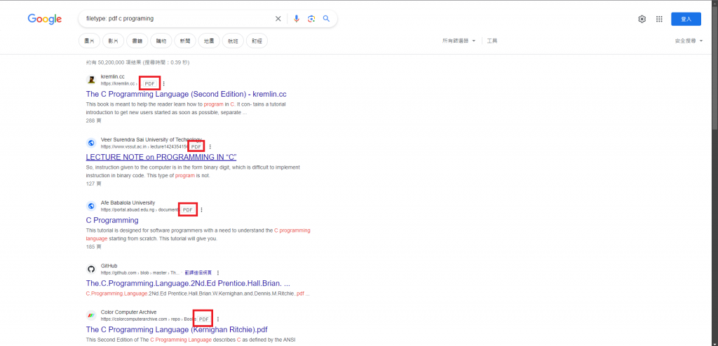Click the '127 頁' page count
The height and width of the screenshot is (346, 718).
[93, 184]
